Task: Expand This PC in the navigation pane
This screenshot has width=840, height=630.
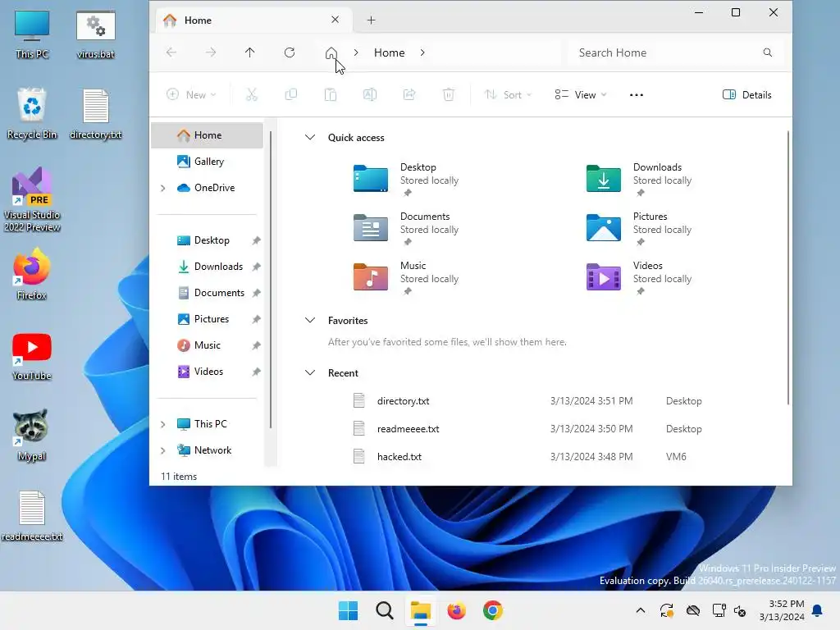Action: point(163,424)
